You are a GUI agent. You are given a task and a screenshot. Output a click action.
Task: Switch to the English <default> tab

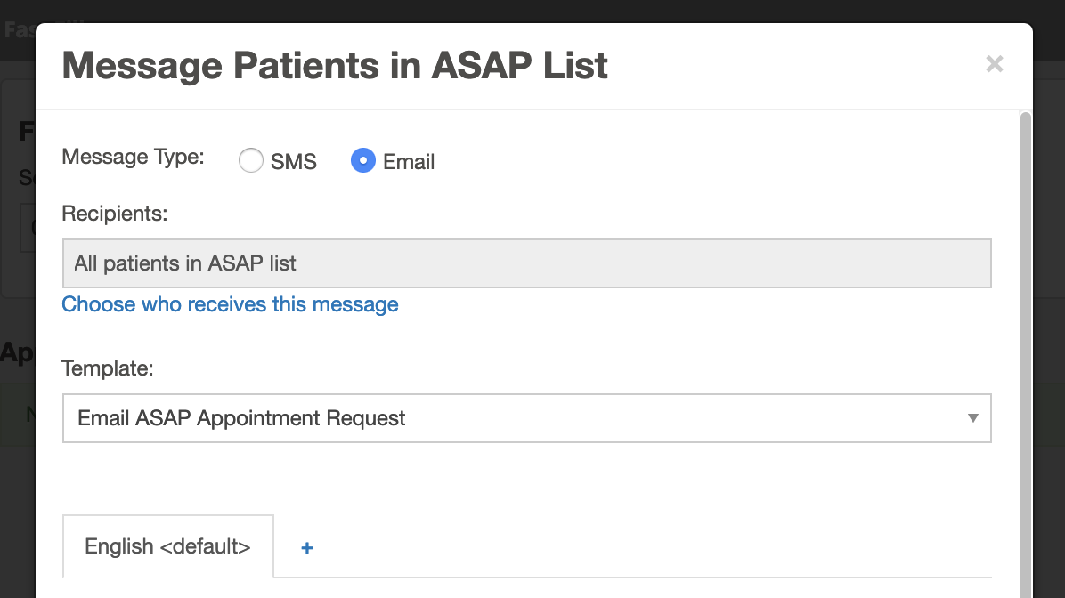point(167,546)
